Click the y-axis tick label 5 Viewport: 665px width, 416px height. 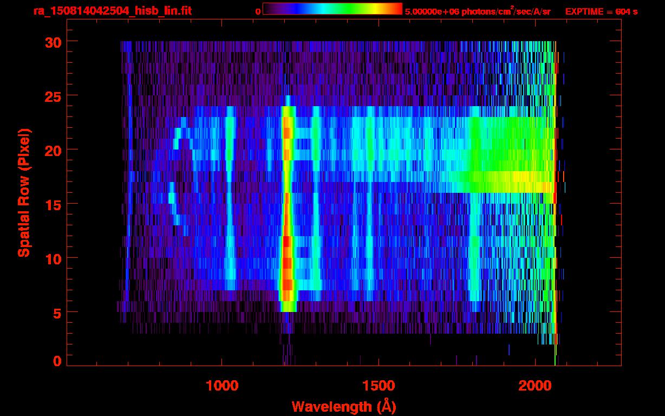pyautogui.click(x=56, y=313)
